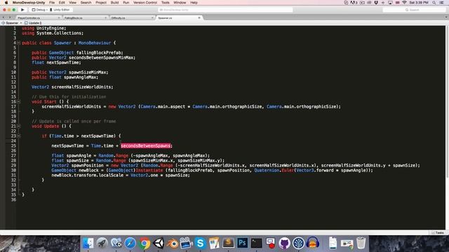Open the Run menu
The width and height of the screenshot is (449, 252).
click(126, 3)
